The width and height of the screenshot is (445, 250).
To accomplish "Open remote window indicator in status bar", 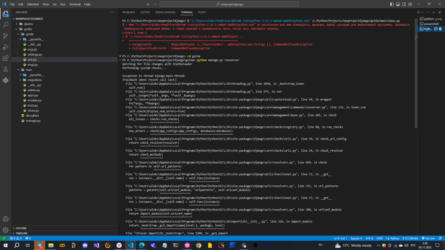I will (3, 238).
